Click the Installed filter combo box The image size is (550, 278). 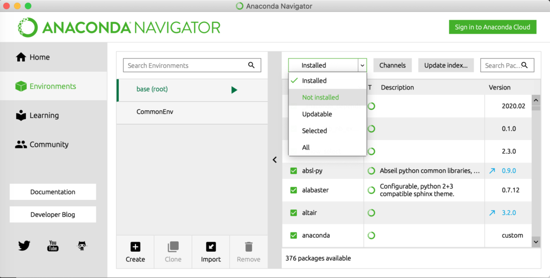tap(327, 65)
